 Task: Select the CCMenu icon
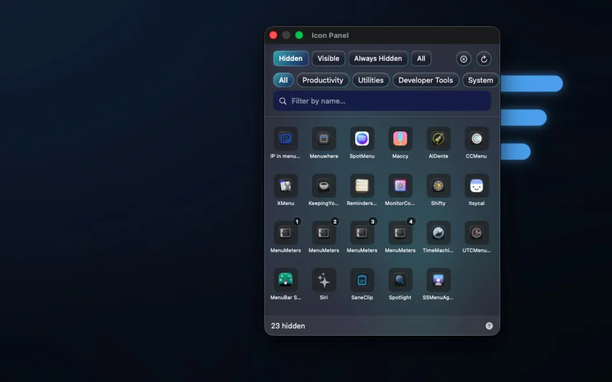[476, 139]
